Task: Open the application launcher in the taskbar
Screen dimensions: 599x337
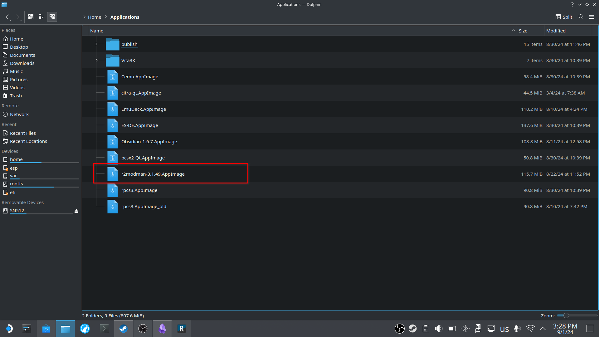Action: pyautogui.click(x=9, y=329)
